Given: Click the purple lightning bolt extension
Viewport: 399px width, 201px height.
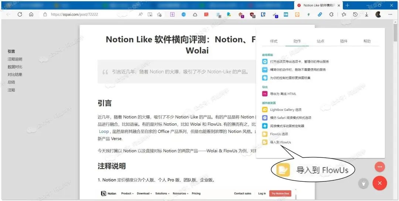Looking at the screenshot, I should pos(173,14).
